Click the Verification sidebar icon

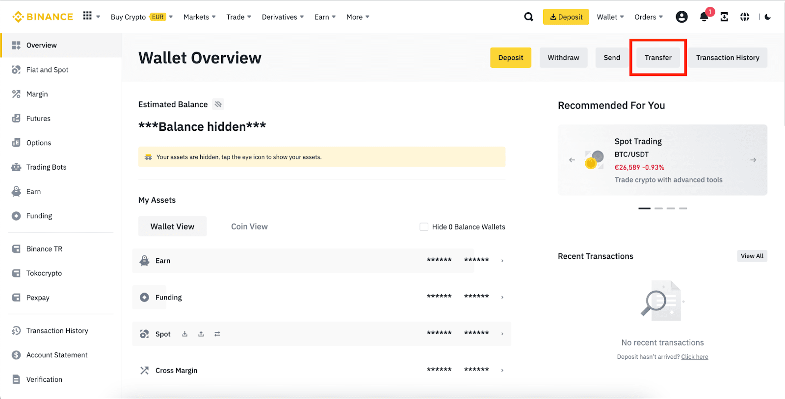coord(16,379)
